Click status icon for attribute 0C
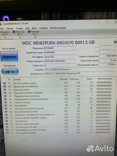This screenshot has width=117, height=156. point(6,112)
